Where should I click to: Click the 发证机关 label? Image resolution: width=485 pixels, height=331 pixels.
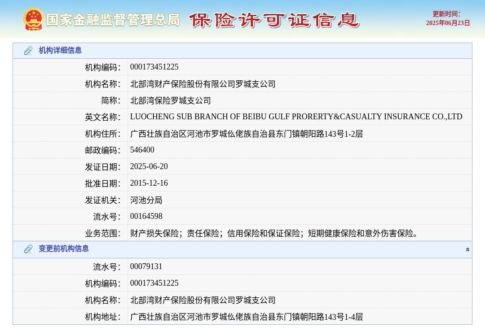(x=103, y=200)
